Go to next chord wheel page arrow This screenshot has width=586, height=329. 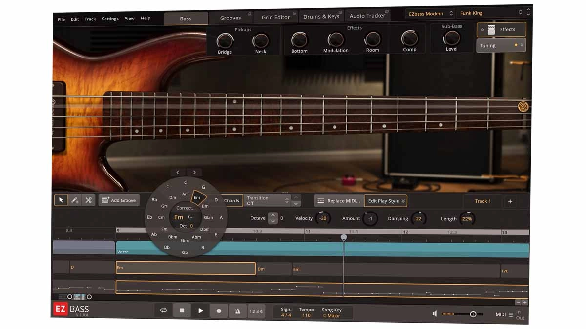pos(194,172)
